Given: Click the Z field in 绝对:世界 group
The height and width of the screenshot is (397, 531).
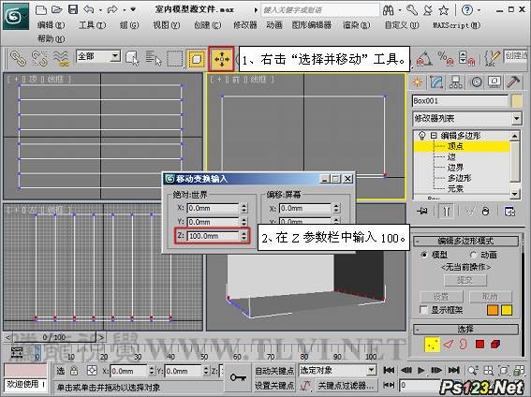Looking at the screenshot, I should [x=213, y=236].
